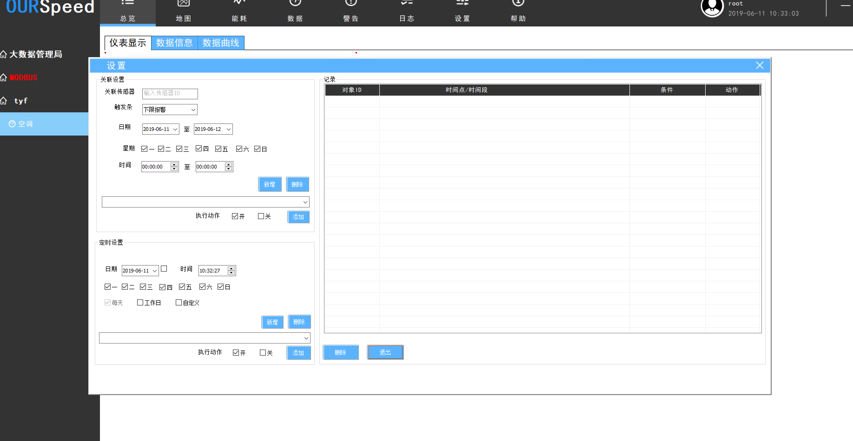The width and height of the screenshot is (853, 441).
Task: Expand the 触发条件 下限报警 dropdown
Action: tap(193, 110)
